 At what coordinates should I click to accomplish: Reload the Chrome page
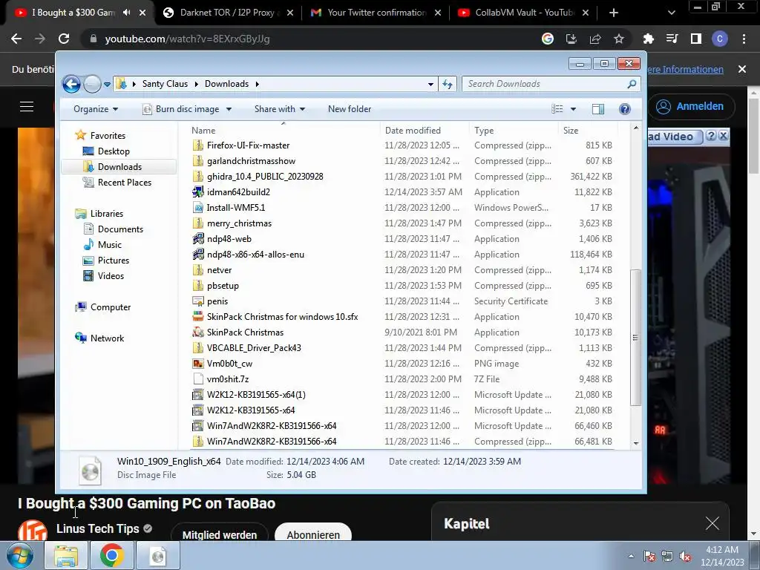64,39
